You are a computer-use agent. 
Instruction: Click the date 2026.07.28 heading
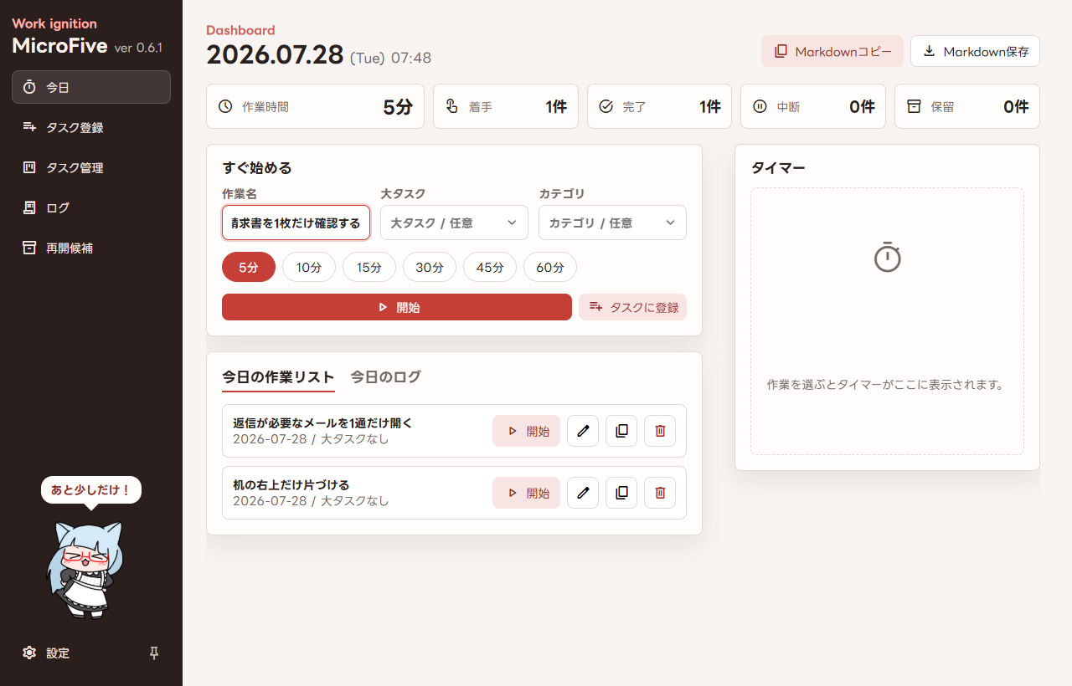[x=275, y=54]
